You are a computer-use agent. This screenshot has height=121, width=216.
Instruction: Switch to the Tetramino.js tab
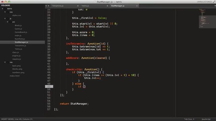(58, 6)
